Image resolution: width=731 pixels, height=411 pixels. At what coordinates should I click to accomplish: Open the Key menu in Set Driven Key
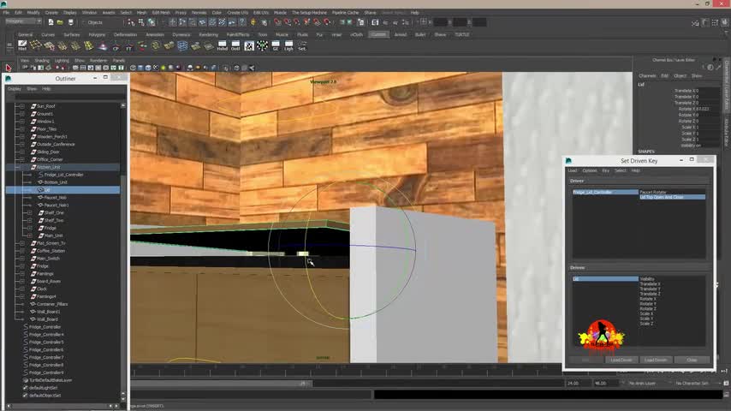pos(605,170)
